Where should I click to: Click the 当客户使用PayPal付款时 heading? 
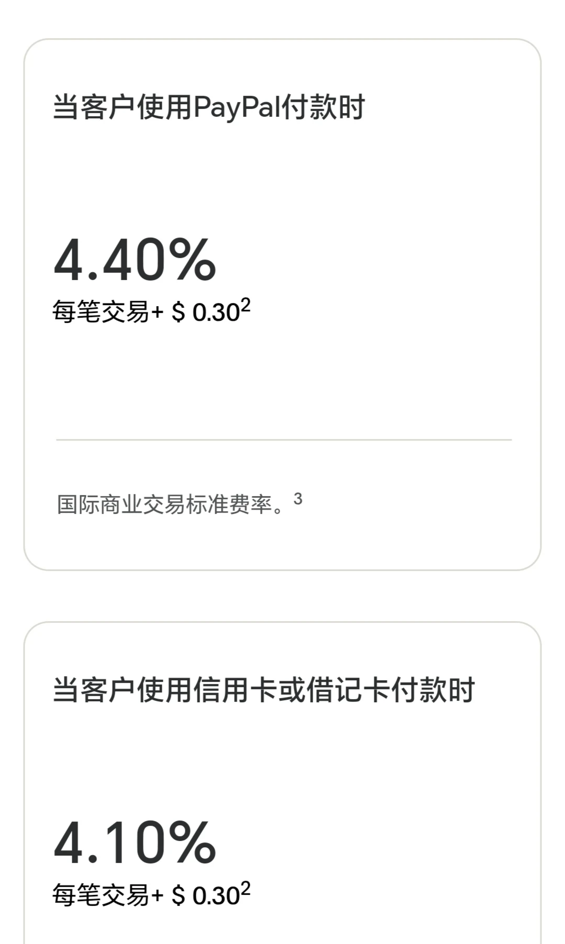coord(208,107)
